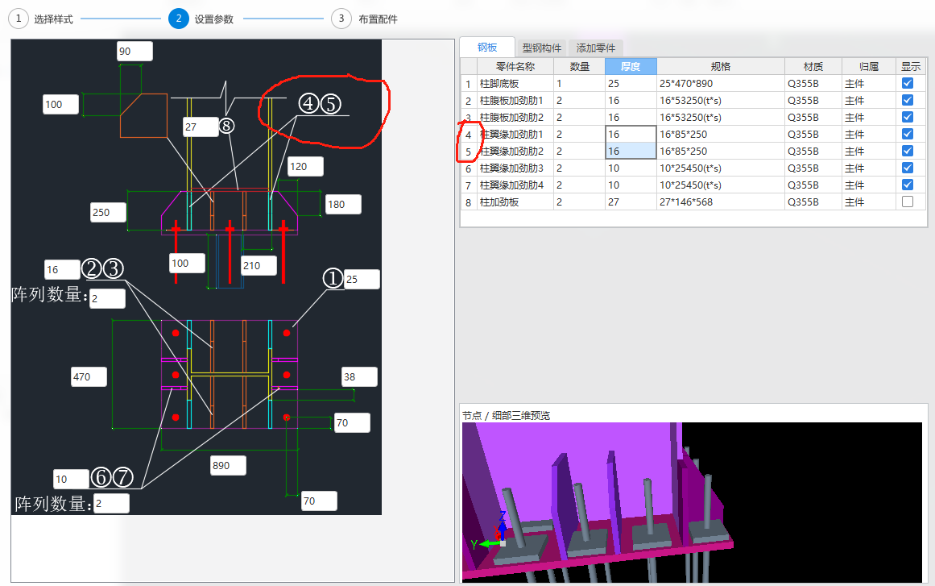935x586 pixels.
Task: Edit 阵列数量 field under ⑥⑦
Action: tap(111, 504)
